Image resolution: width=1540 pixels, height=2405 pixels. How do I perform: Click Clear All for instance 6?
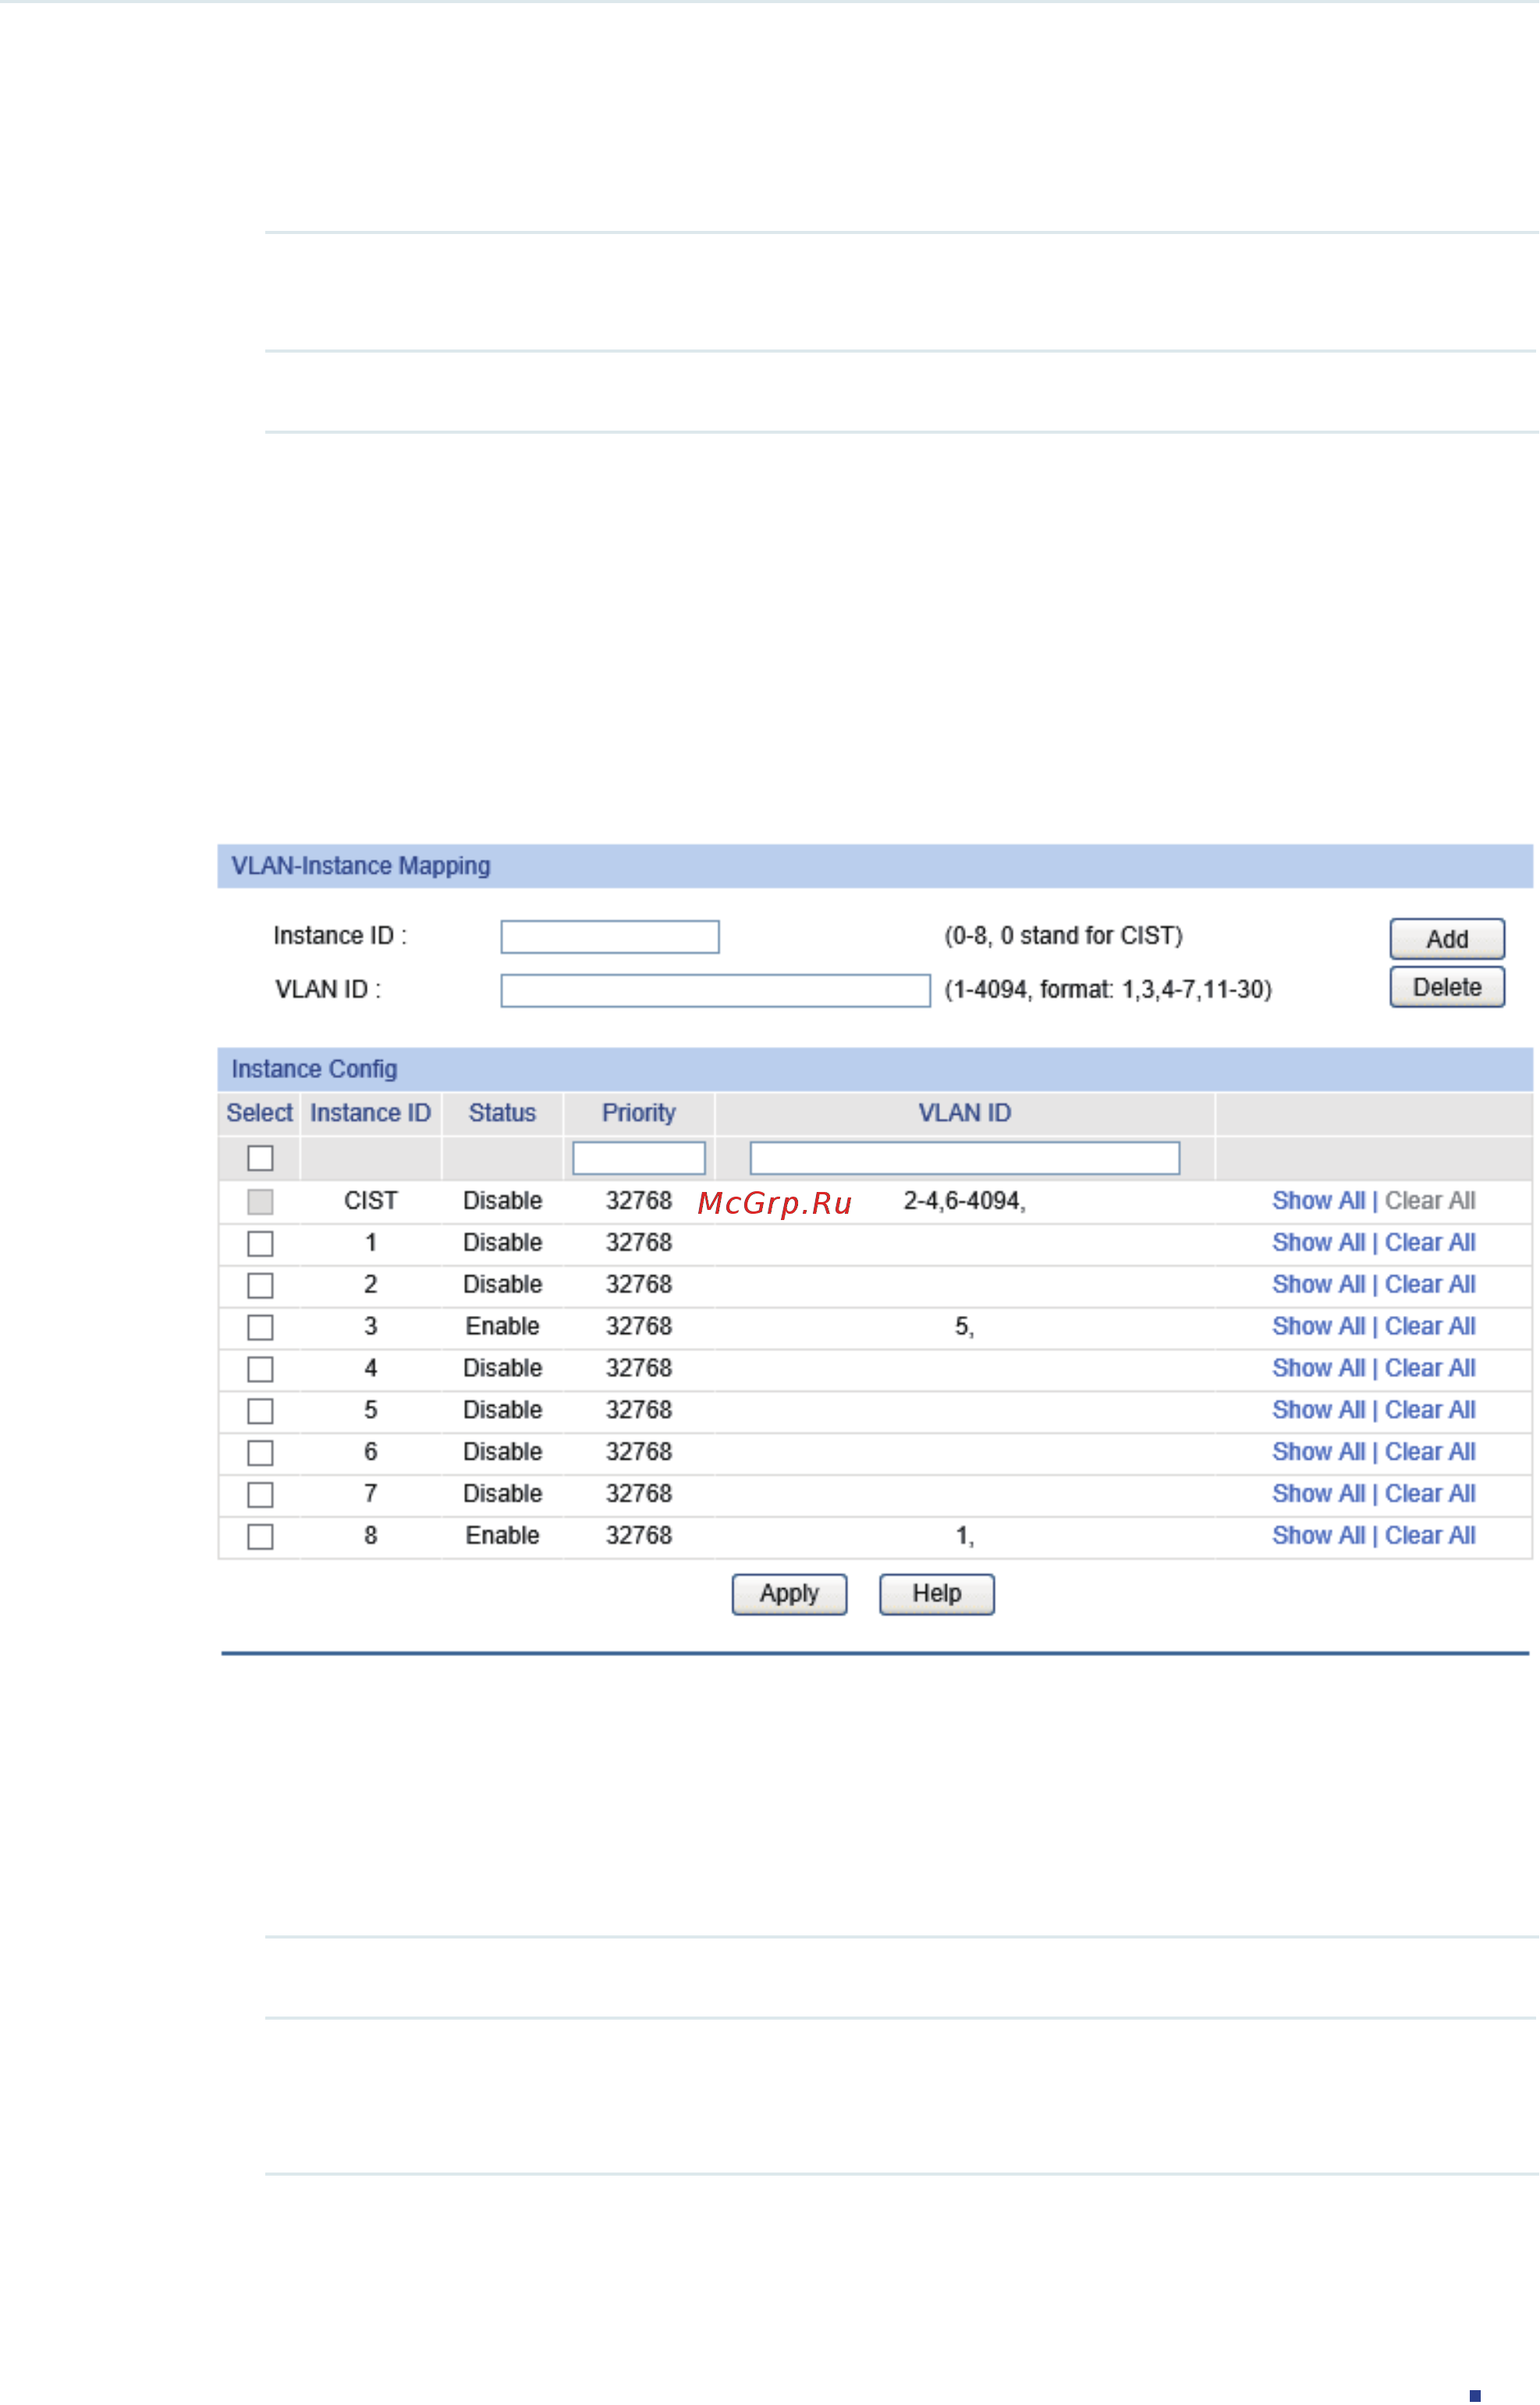pos(1430,1453)
